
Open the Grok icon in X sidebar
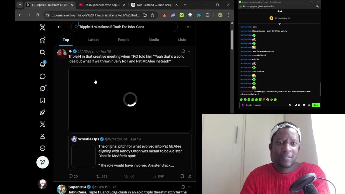click(43, 88)
